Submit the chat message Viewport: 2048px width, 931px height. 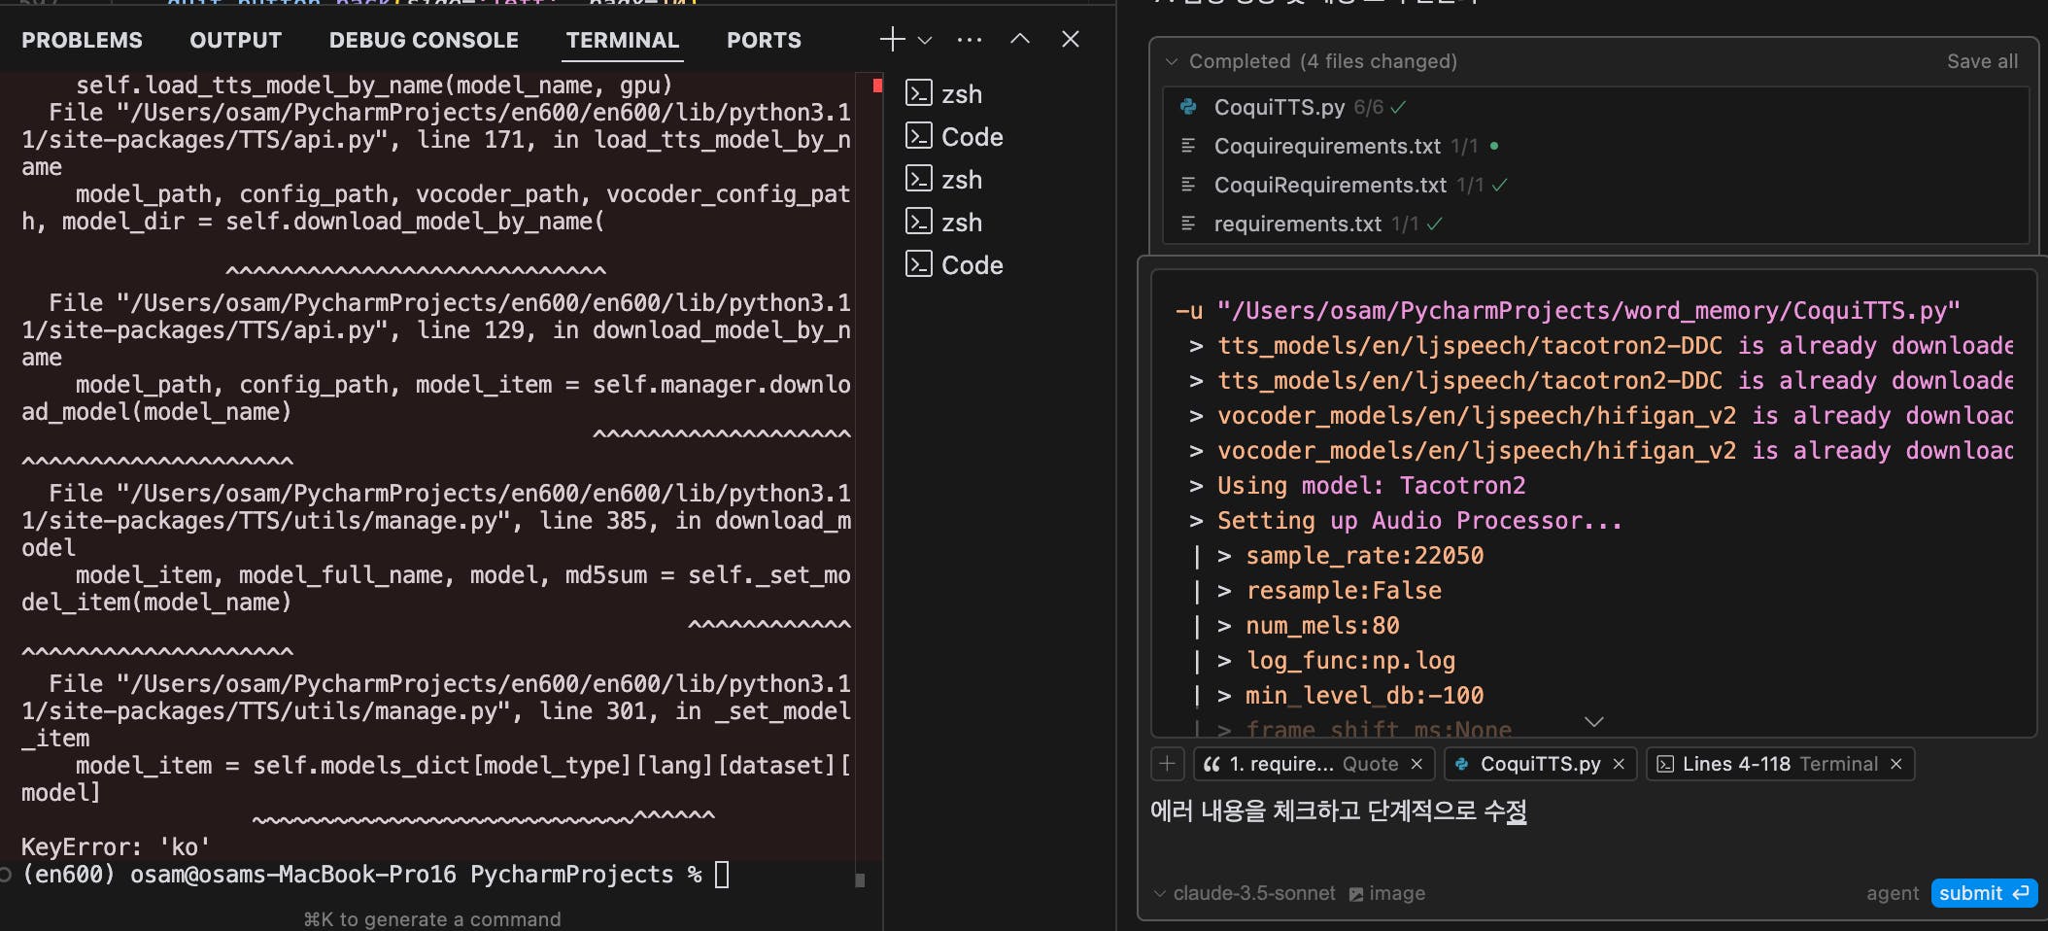pos(1984,893)
